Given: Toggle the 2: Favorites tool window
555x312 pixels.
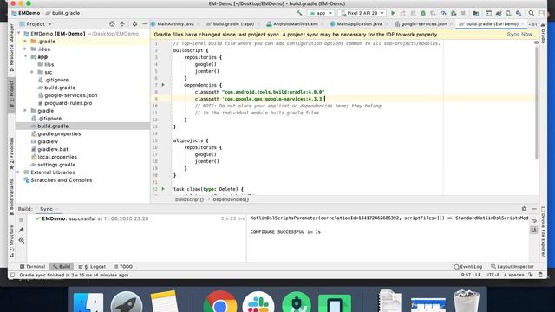Looking at the screenshot, I should click(11, 153).
